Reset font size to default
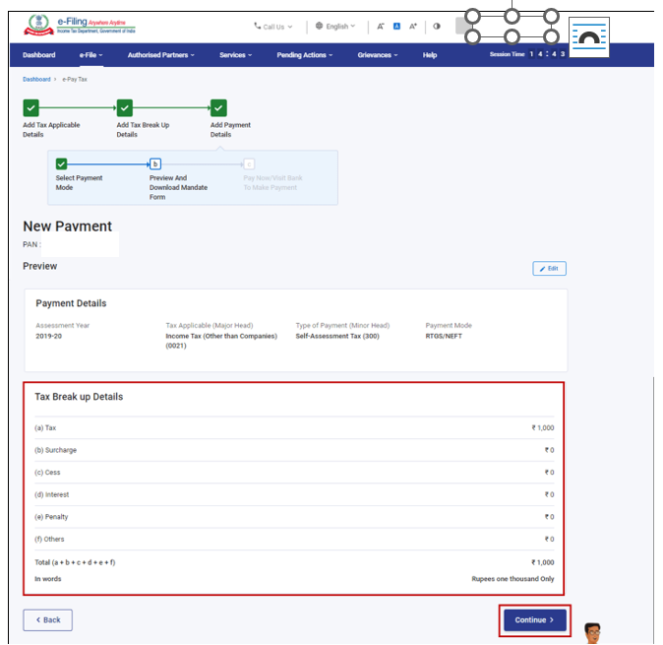 click(396, 27)
